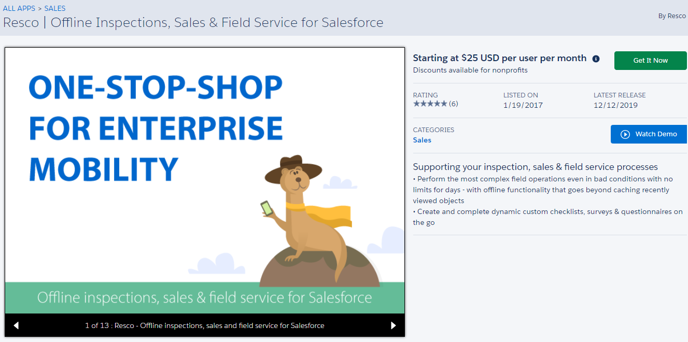
Task: Select the One-Stop-Shop slide headline
Action: pyautogui.click(x=156, y=128)
